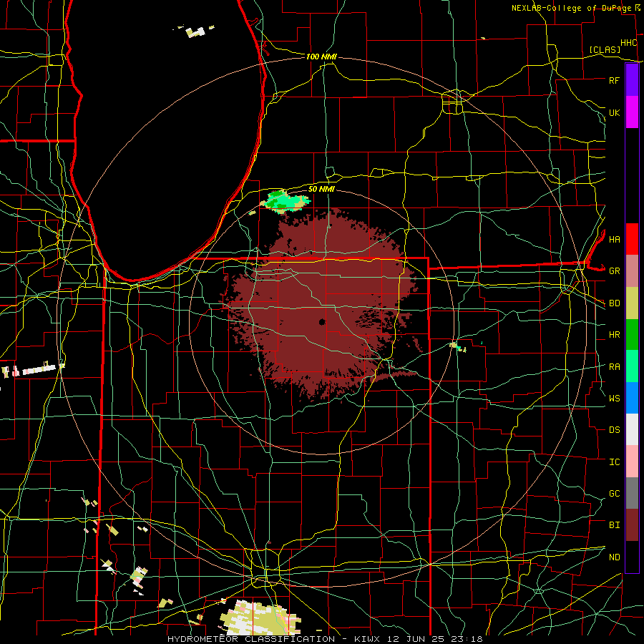Select the white DS legend swatch
Image resolution: width=644 pixels, height=644 pixels.
(632, 429)
